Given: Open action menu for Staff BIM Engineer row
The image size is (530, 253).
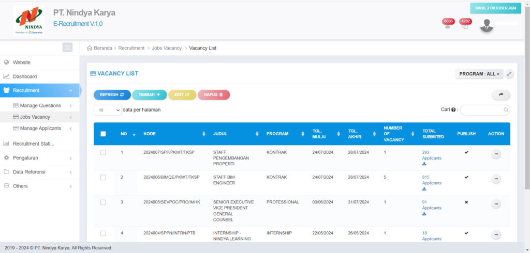Looking at the screenshot, I should click(x=496, y=179).
